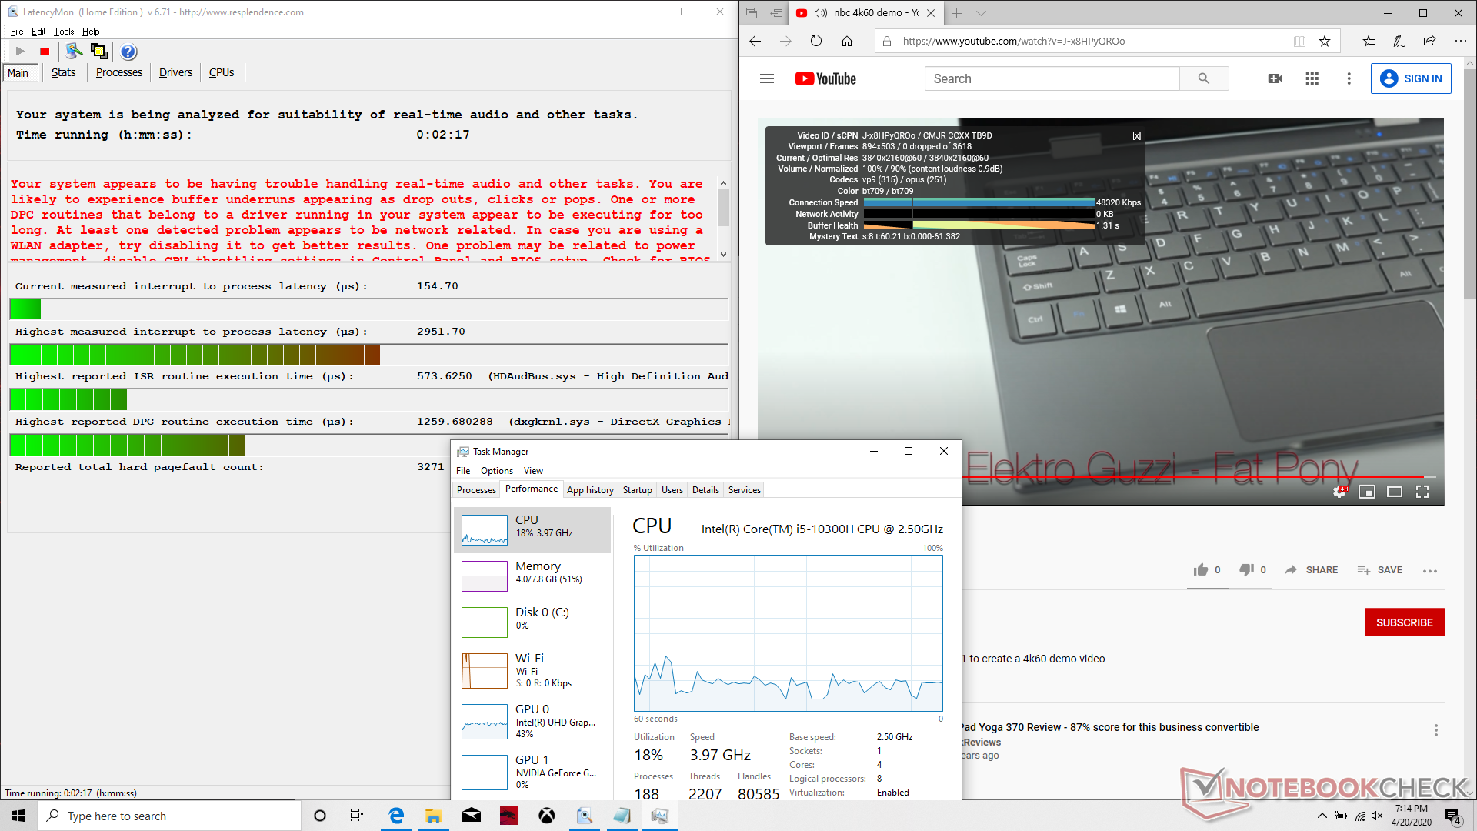This screenshot has height=831, width=1477.
Task: Open the YouTube apps grid icon
Action: point(1312,78)
